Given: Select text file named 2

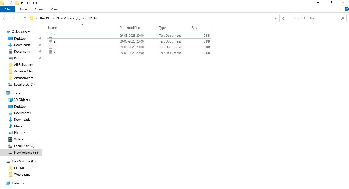Looking at the screenshot, I should (129, 41).
